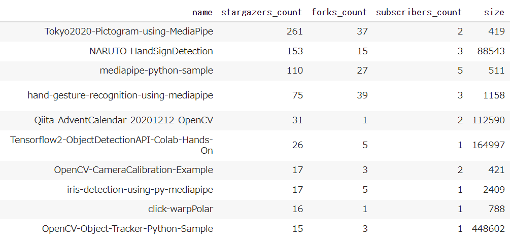Select Tokyo2020-Pictogram-using-MediaPipe repository name

tap(129, 31)
